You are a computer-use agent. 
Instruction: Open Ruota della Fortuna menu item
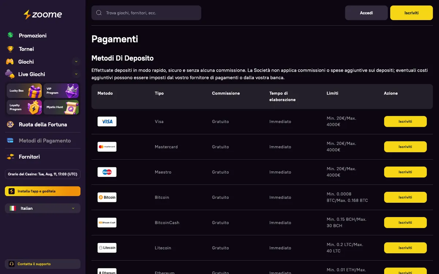[x=42, y=124]
